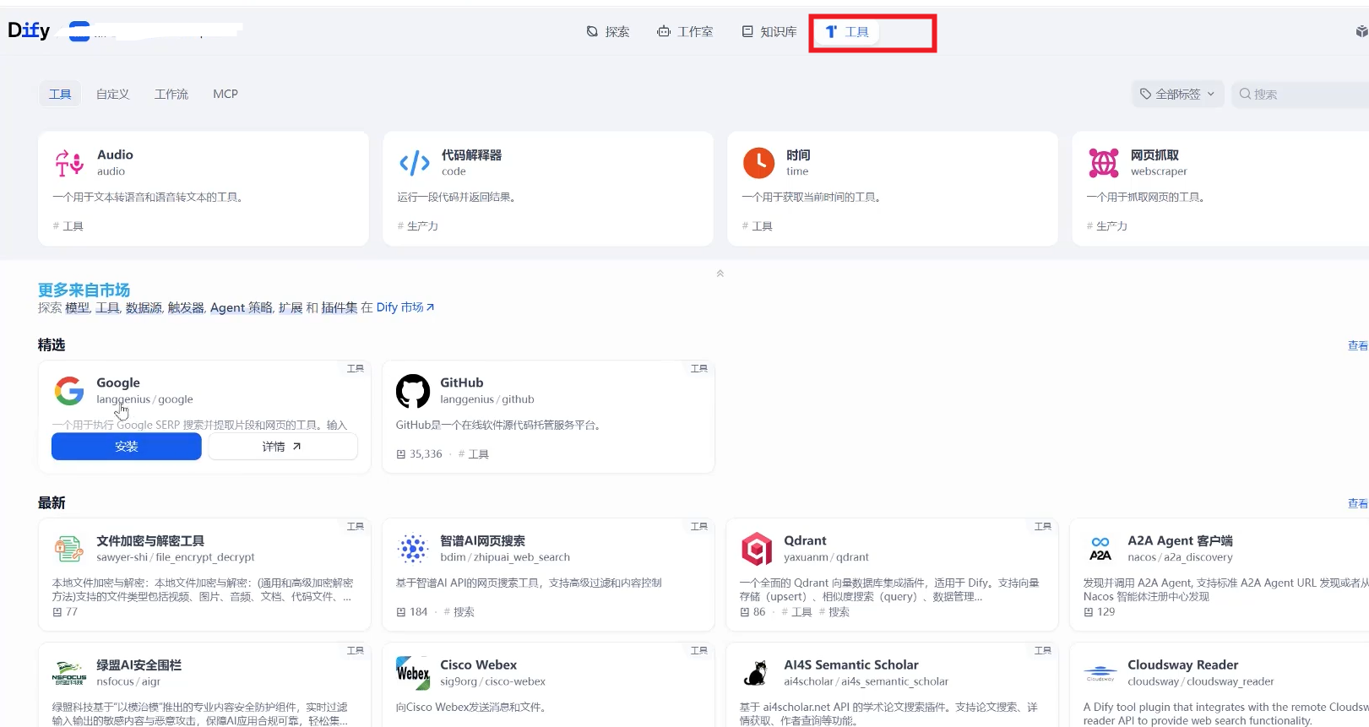The height and width of the screenshot is (727, 1369).
Task: Click the 时间 clock icon
Action: click(758, 162)
